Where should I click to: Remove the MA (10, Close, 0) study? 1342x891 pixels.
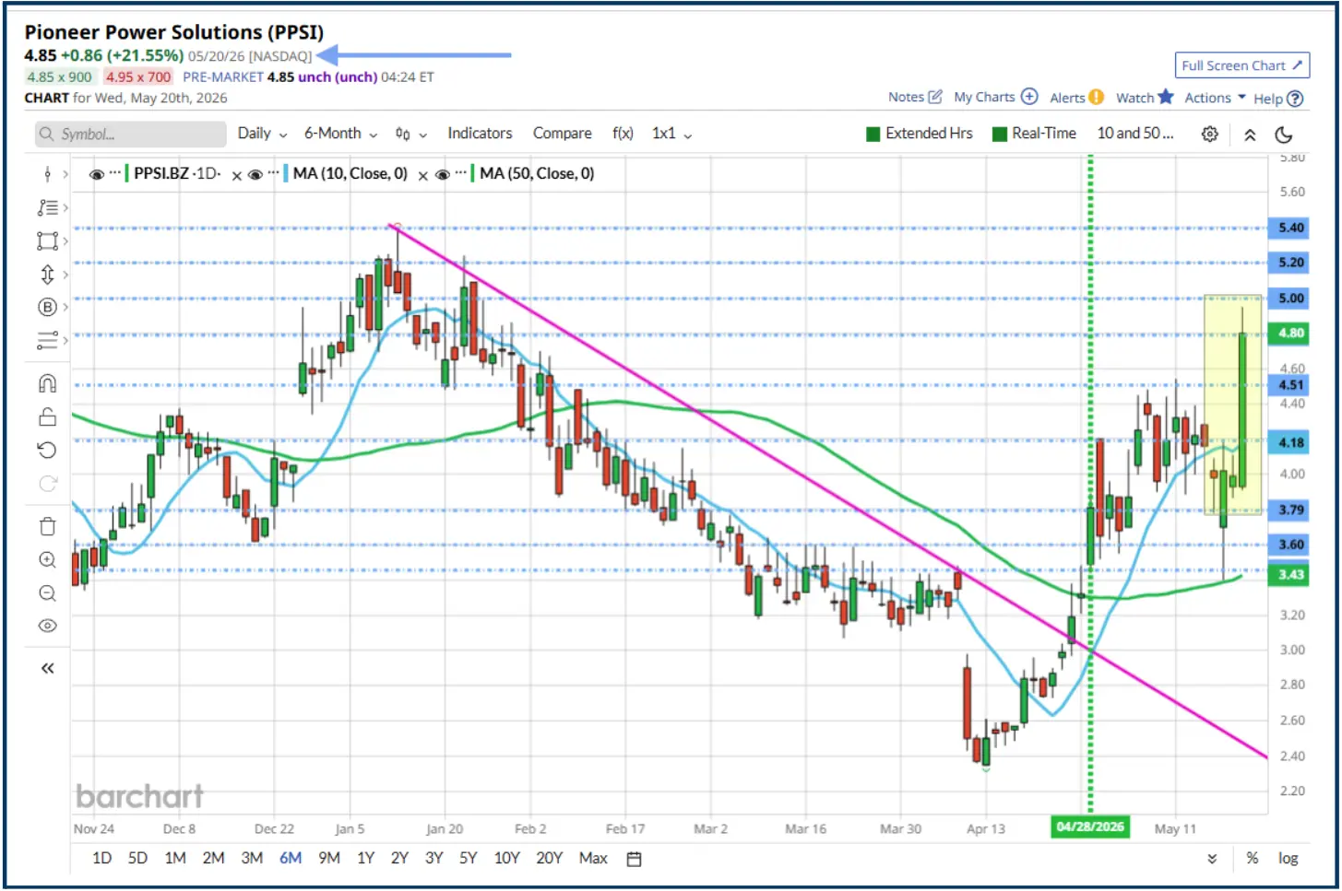[422, 175]
